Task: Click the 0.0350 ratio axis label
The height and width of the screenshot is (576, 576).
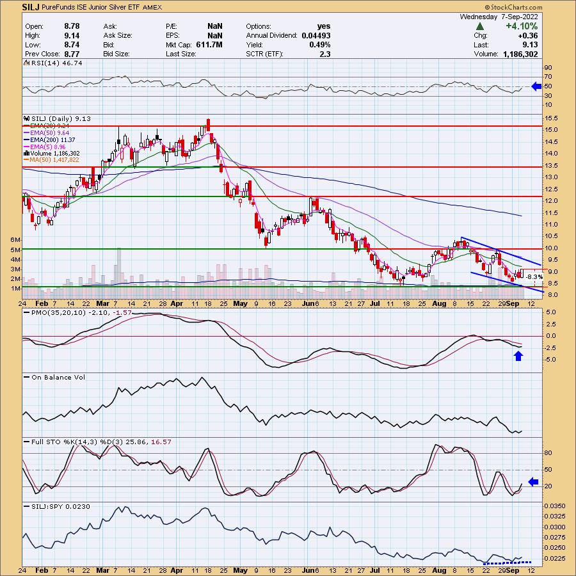Action: [x=555, y=506]
